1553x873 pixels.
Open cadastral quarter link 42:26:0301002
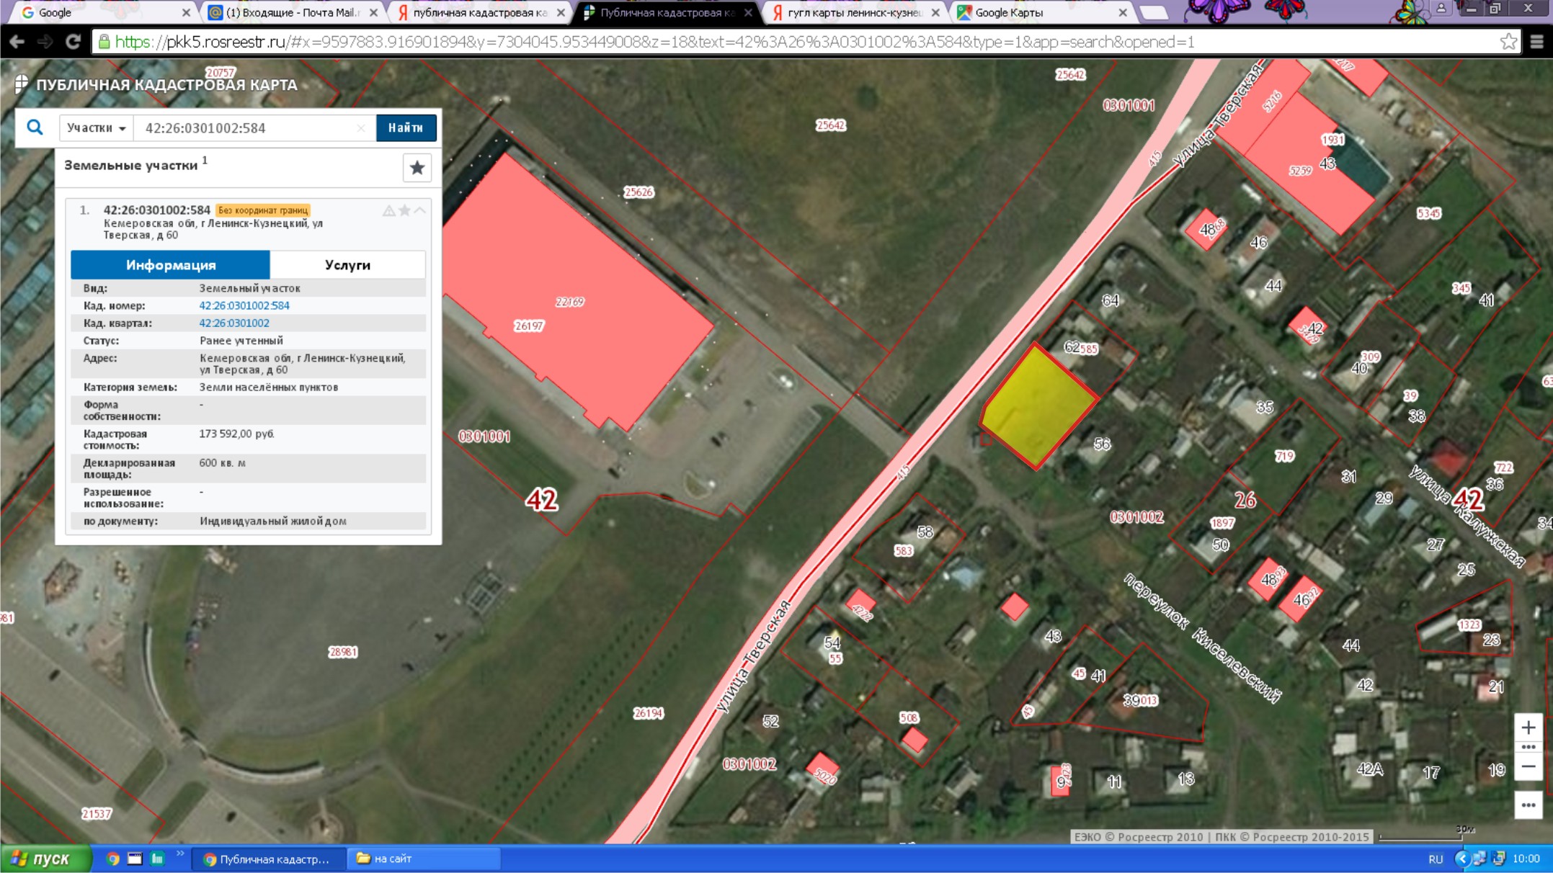pyautogui.click(x=234, y=323)
